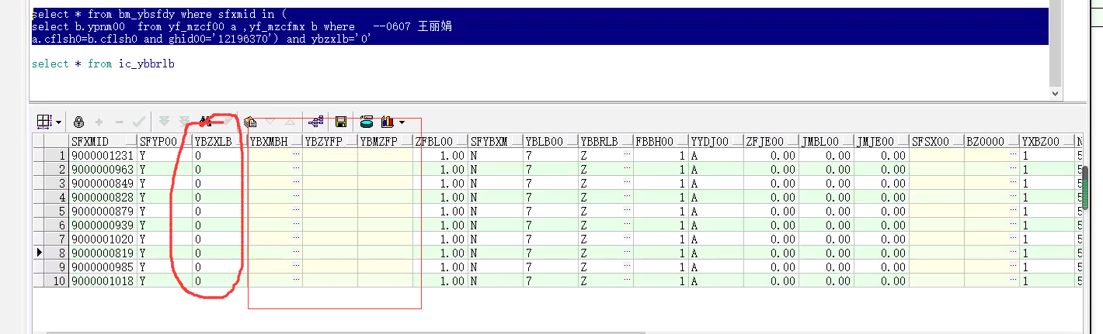Click cell 9000001020 in SFXMID column
This screenshot has height=334, width=1103.
click(103, 239)
